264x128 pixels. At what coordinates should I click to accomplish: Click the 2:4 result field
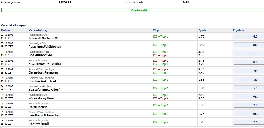(249, 71)
